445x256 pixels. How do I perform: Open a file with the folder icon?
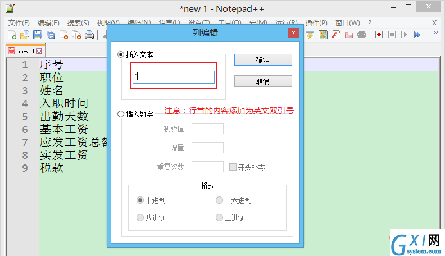point(25,35)
